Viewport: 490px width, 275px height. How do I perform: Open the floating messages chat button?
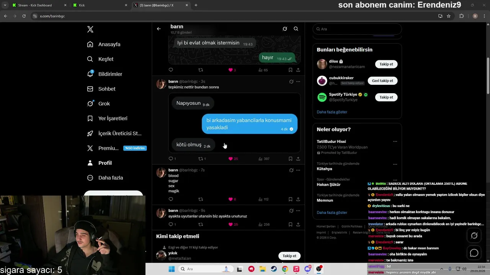pyautogui.click(x=474, y=253)
